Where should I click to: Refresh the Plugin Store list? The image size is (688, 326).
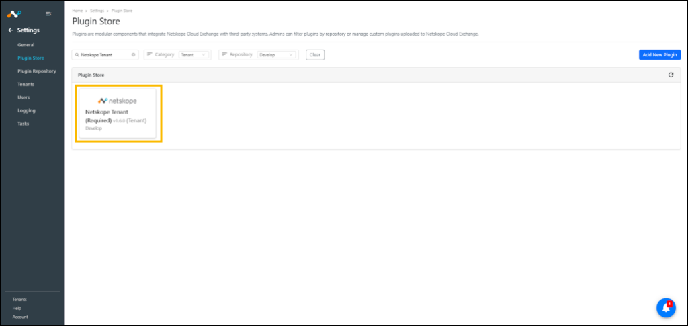(x=671, y=75)
